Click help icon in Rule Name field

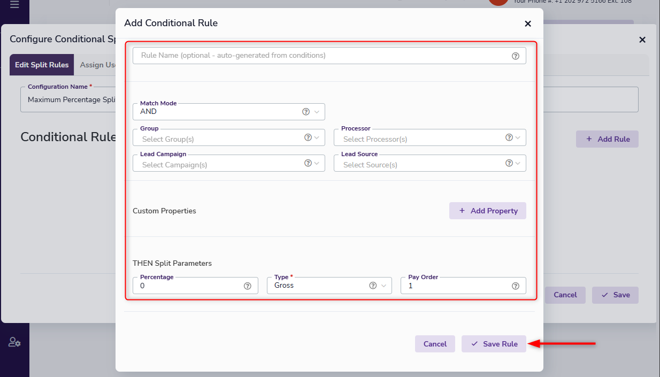point(515,56)
